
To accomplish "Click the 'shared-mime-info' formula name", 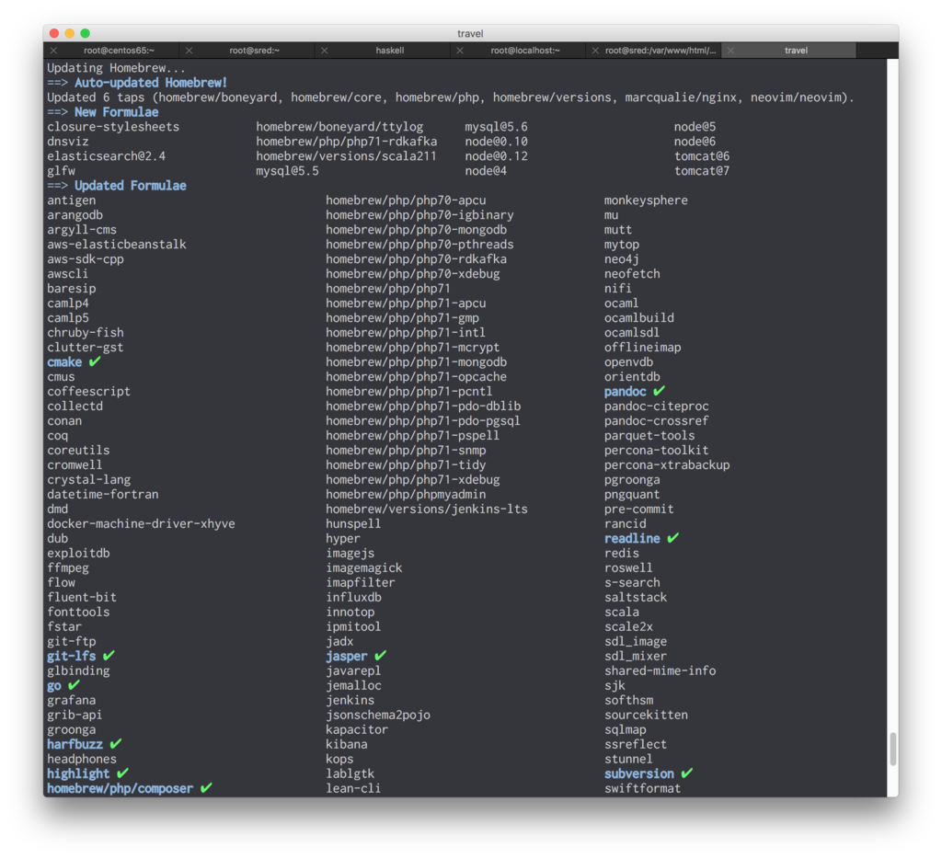I will (x=661, y=671).
